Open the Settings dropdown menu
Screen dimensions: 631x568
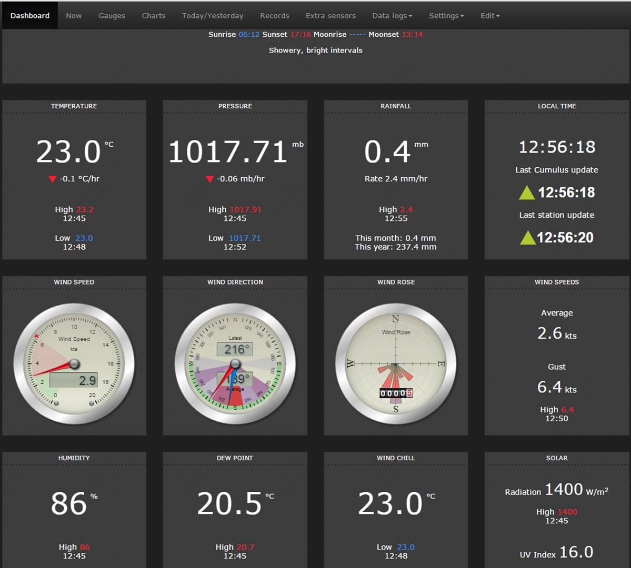[446, 16]
